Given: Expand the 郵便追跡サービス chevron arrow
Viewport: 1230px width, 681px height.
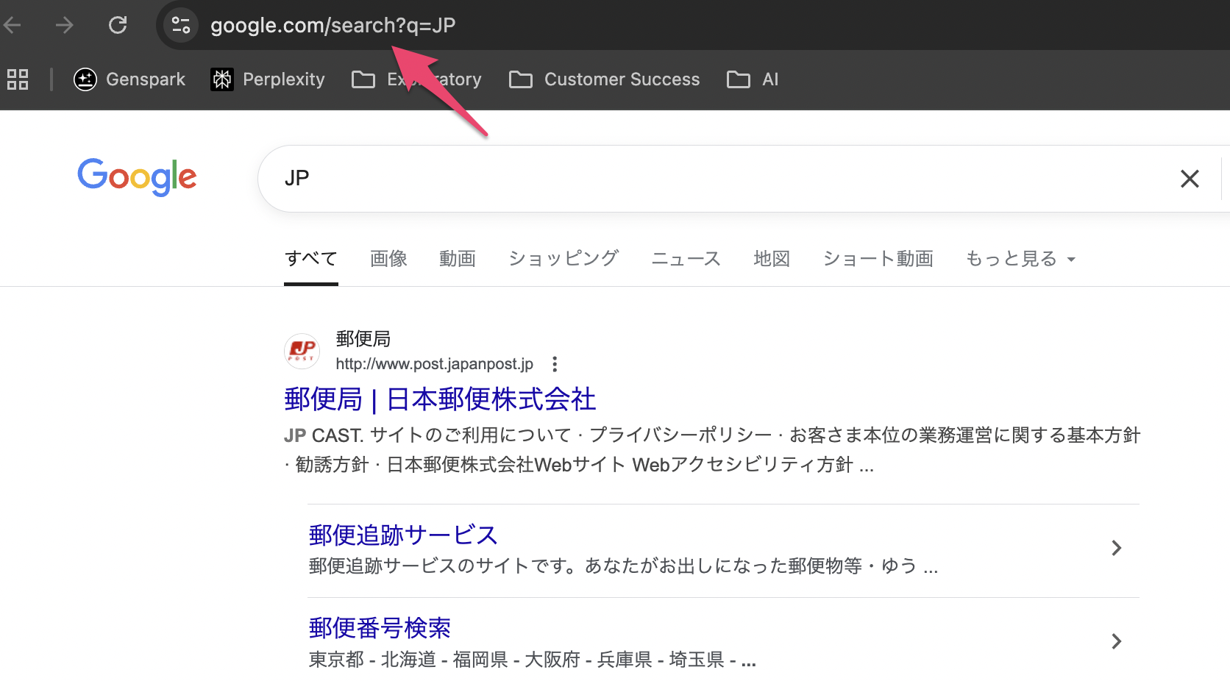Looking at the screenshot, I should (1116, 548).
